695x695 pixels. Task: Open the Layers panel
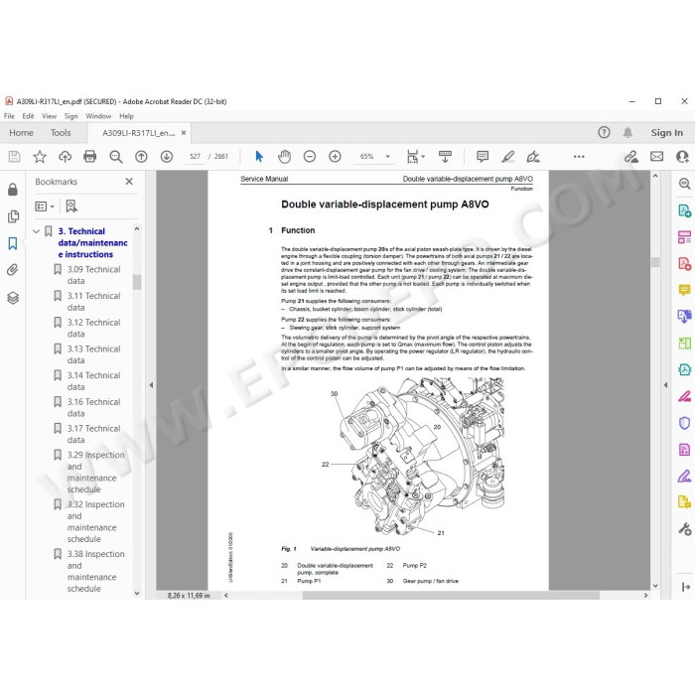pyautogui.click(x=13, y=298)
